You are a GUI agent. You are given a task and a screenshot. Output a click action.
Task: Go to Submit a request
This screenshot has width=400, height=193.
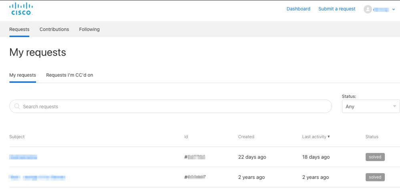click(337, 9)
